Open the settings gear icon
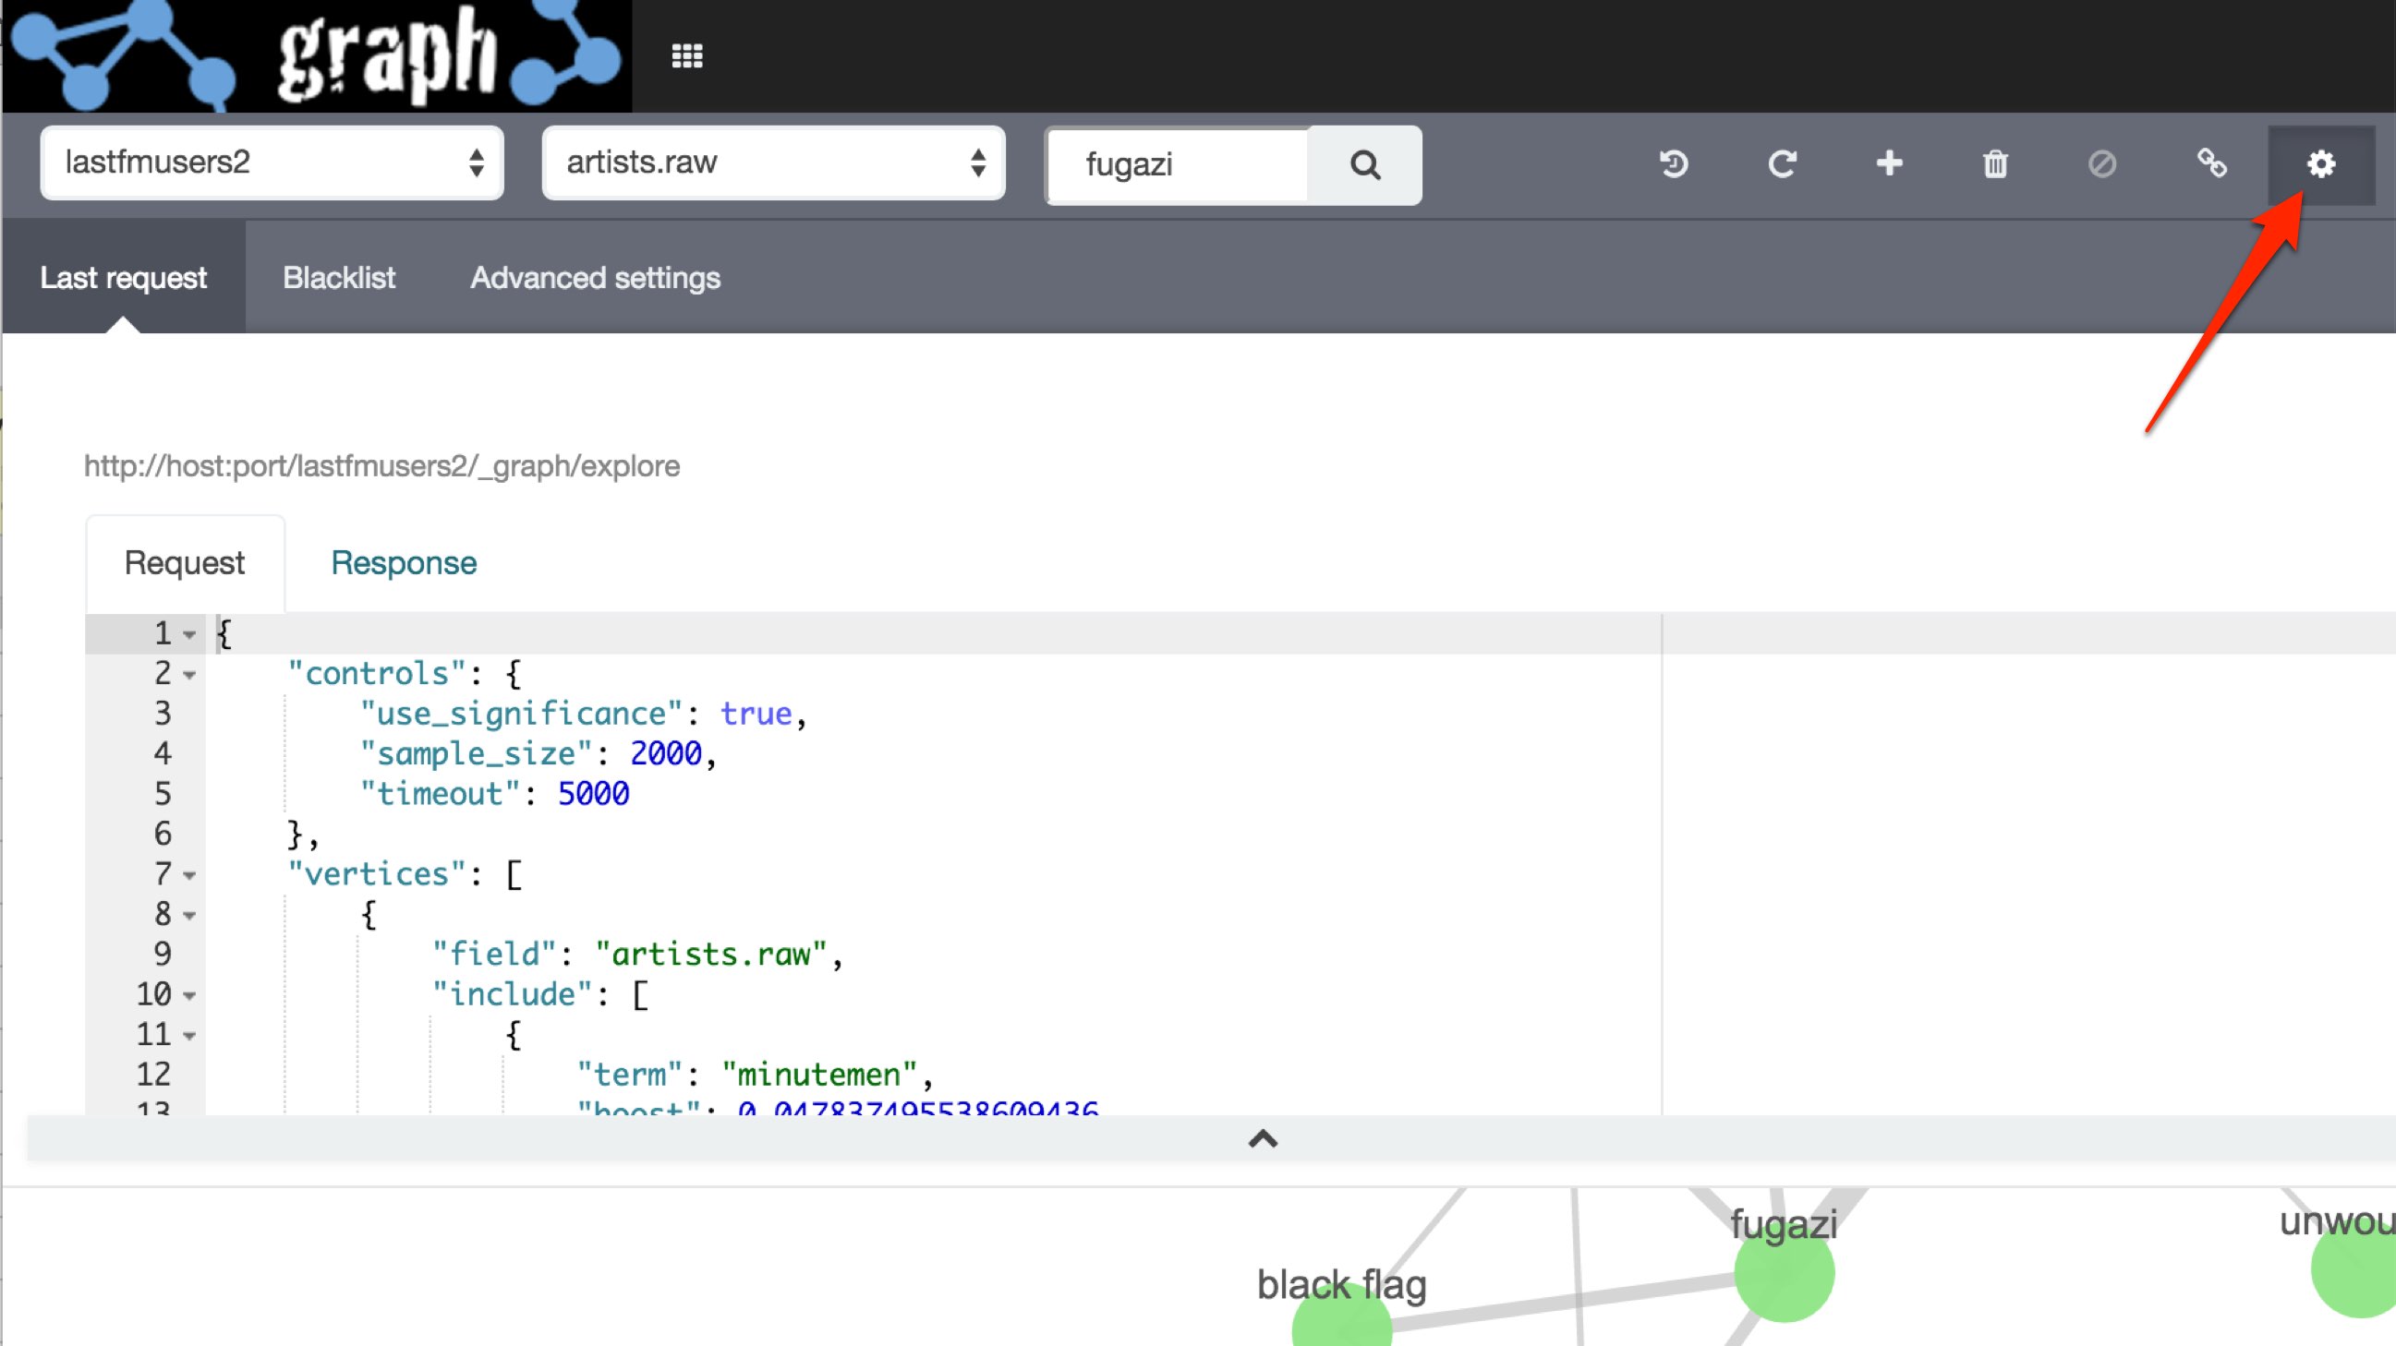The width and height of the screenshot is (2396, 1346). coord(2320,165)
